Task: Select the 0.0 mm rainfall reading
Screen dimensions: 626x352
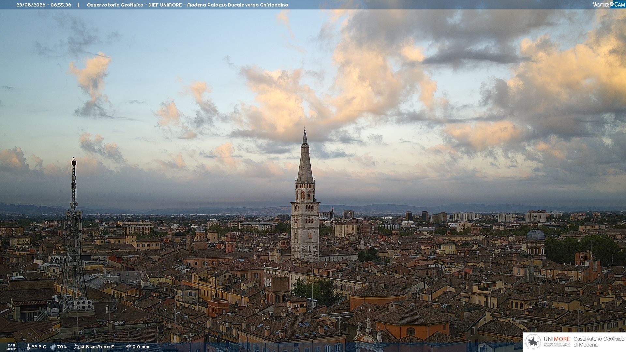Action: [x=141, y=347]
